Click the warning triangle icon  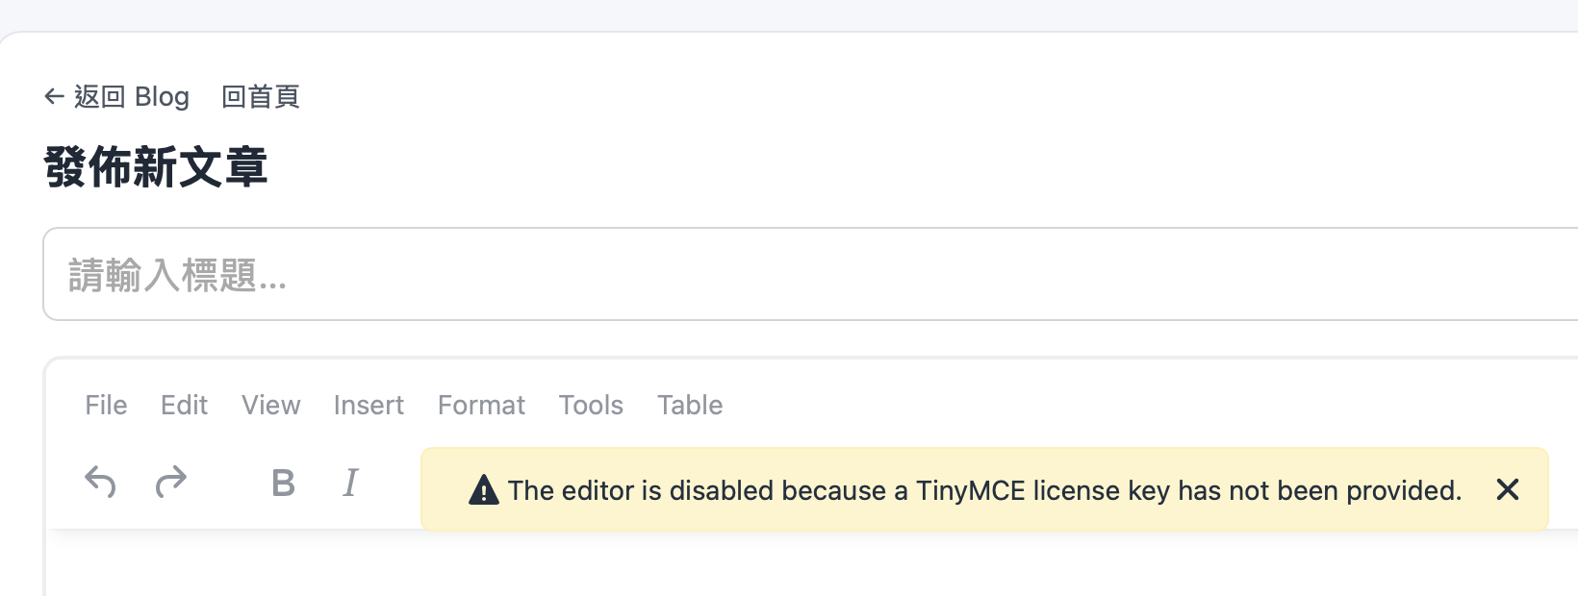pos(483,490)
